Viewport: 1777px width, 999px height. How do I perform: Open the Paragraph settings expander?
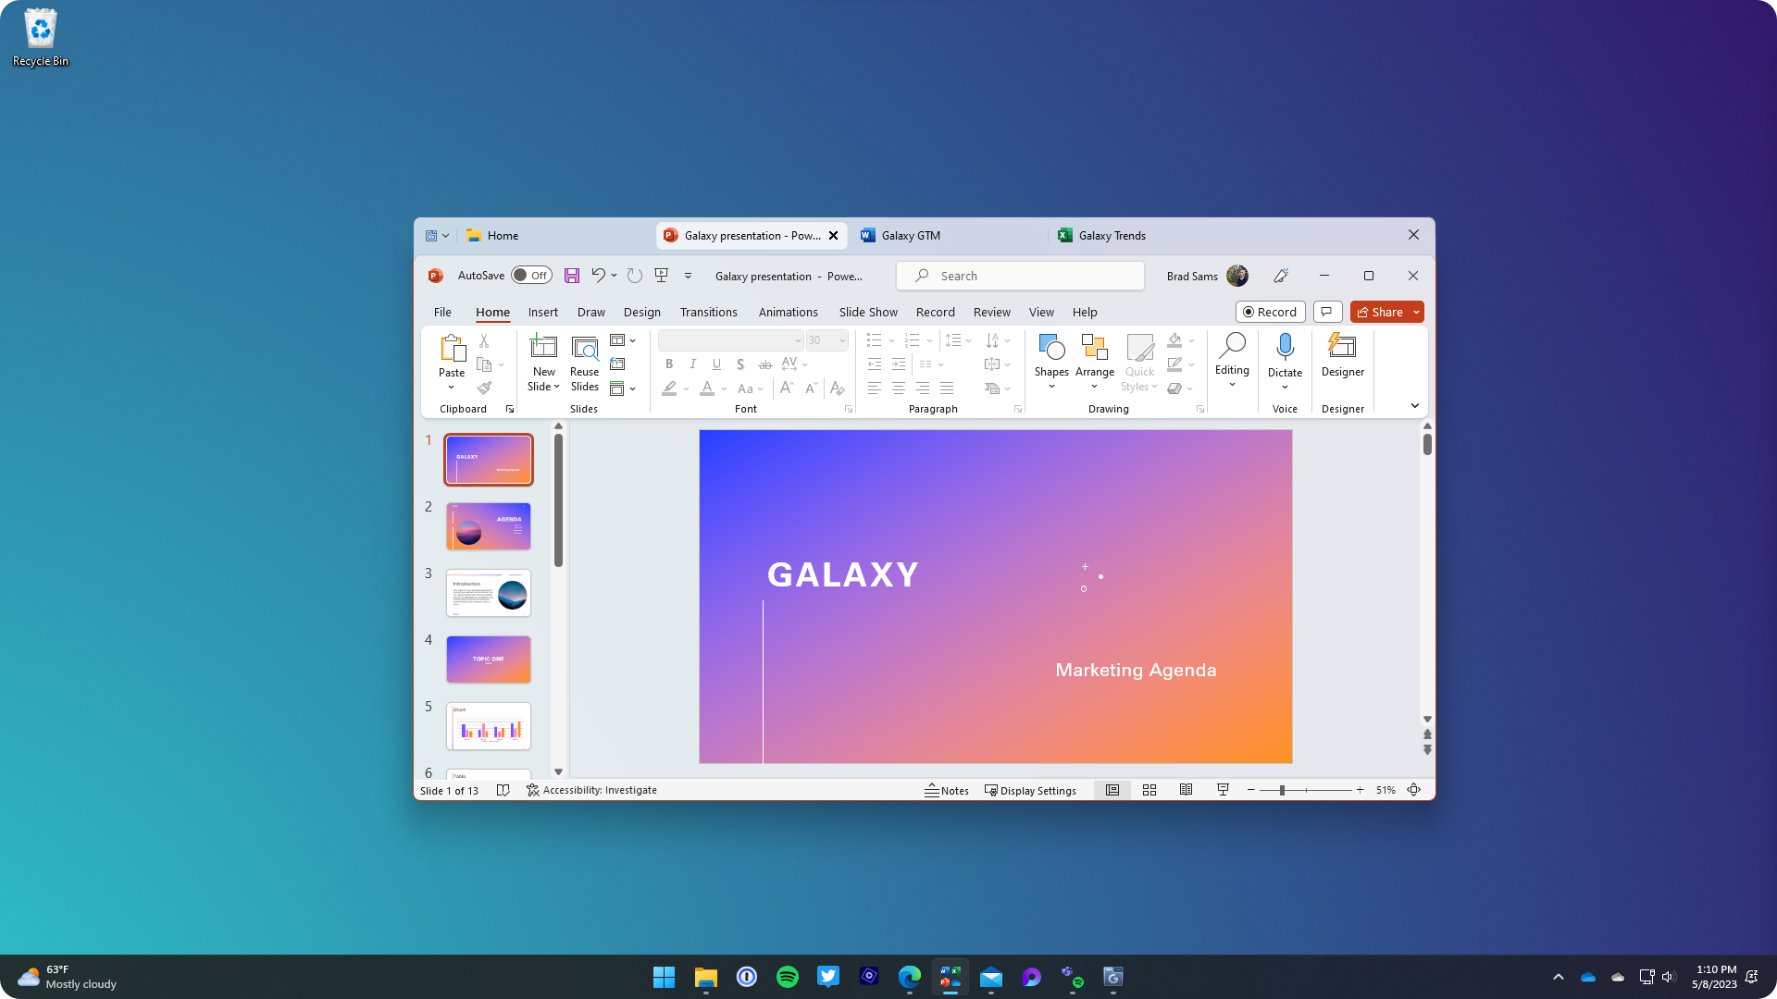coord(1015,409)
